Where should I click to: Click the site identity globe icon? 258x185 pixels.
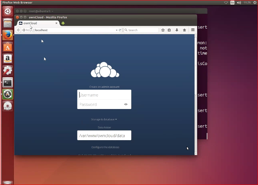24,30
